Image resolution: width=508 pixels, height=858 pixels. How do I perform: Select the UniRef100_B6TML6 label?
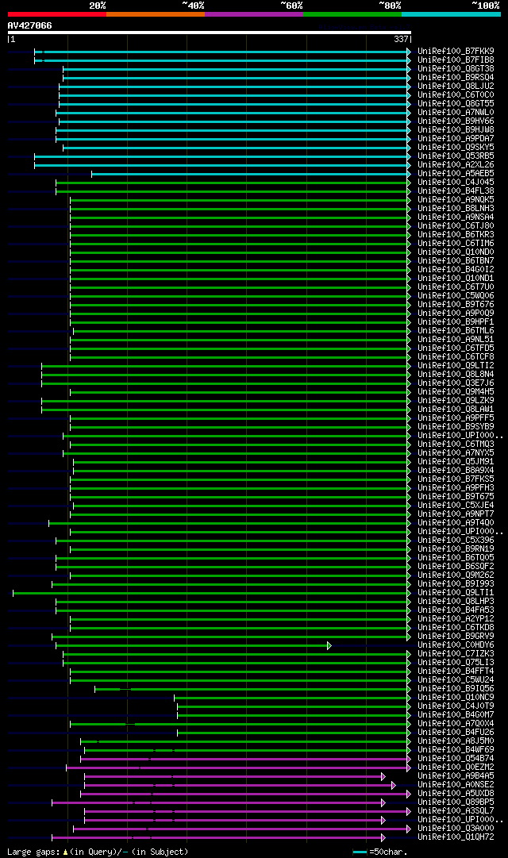[x=456, y=331]
